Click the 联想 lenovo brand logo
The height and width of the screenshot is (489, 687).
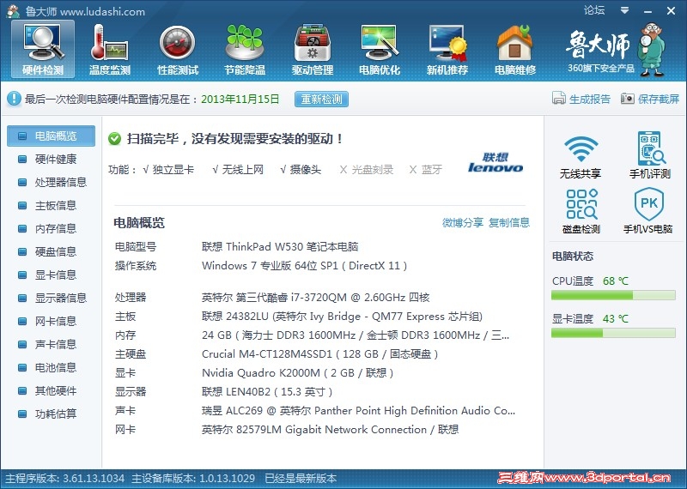click(x=495, y=162)
